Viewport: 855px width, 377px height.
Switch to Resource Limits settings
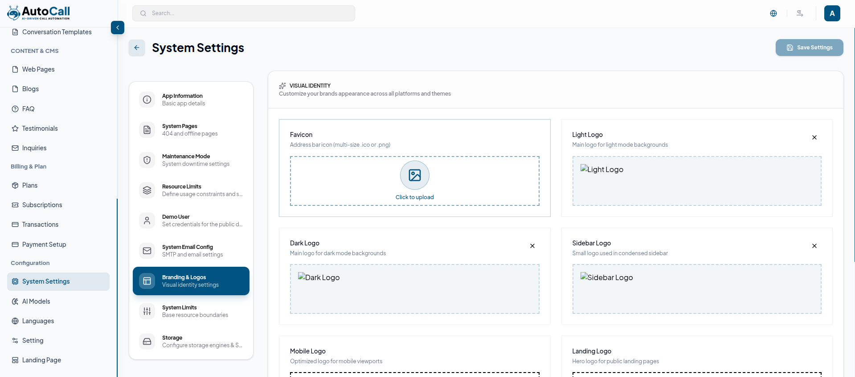(x=191, y=190)
